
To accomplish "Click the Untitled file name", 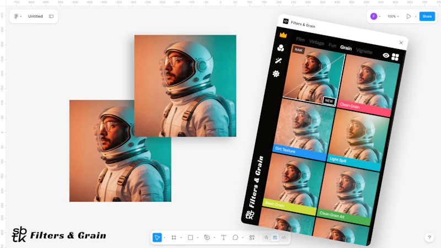I will [35, 17].
